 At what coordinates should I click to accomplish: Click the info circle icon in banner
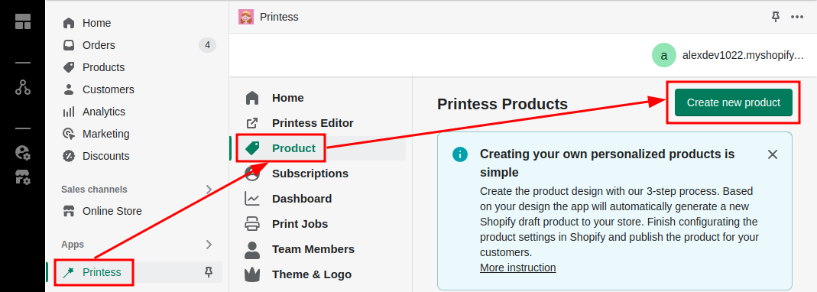pos(460,154)
